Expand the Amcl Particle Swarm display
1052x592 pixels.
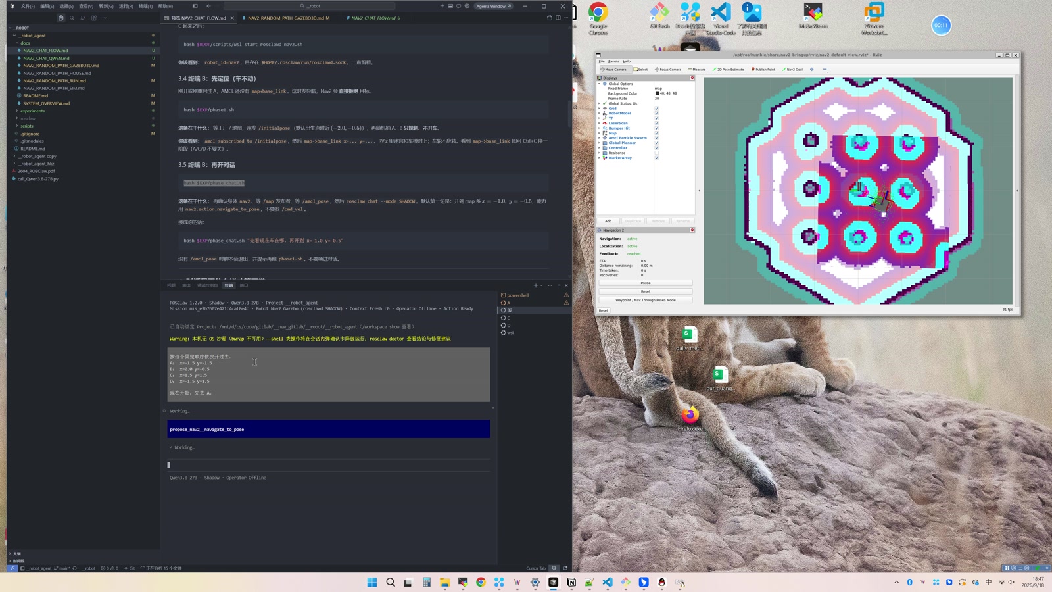pyautogui.click(x=600, y=138)
